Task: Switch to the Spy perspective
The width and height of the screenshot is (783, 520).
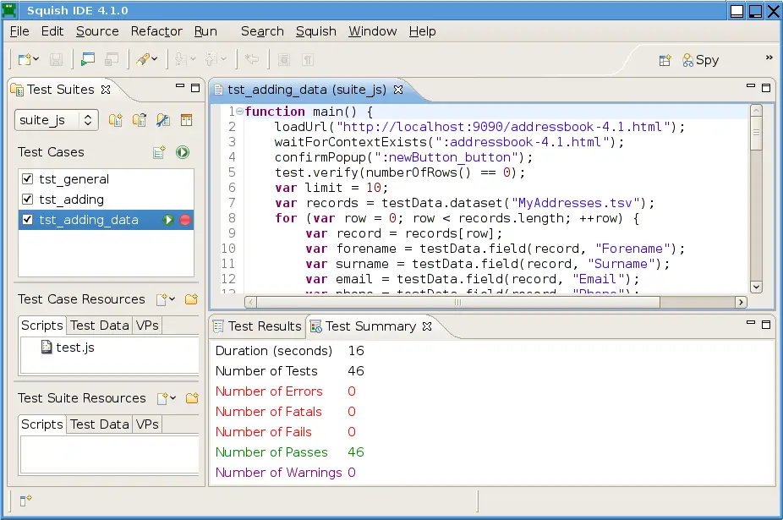Action: 701,60
